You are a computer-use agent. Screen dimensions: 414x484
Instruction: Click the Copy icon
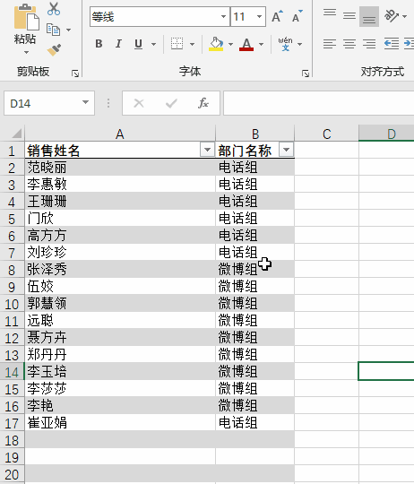(x=54, y=30)
